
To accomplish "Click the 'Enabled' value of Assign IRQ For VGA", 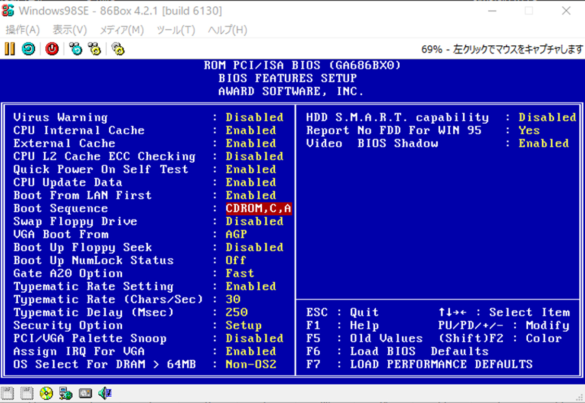I will point(251,351).
